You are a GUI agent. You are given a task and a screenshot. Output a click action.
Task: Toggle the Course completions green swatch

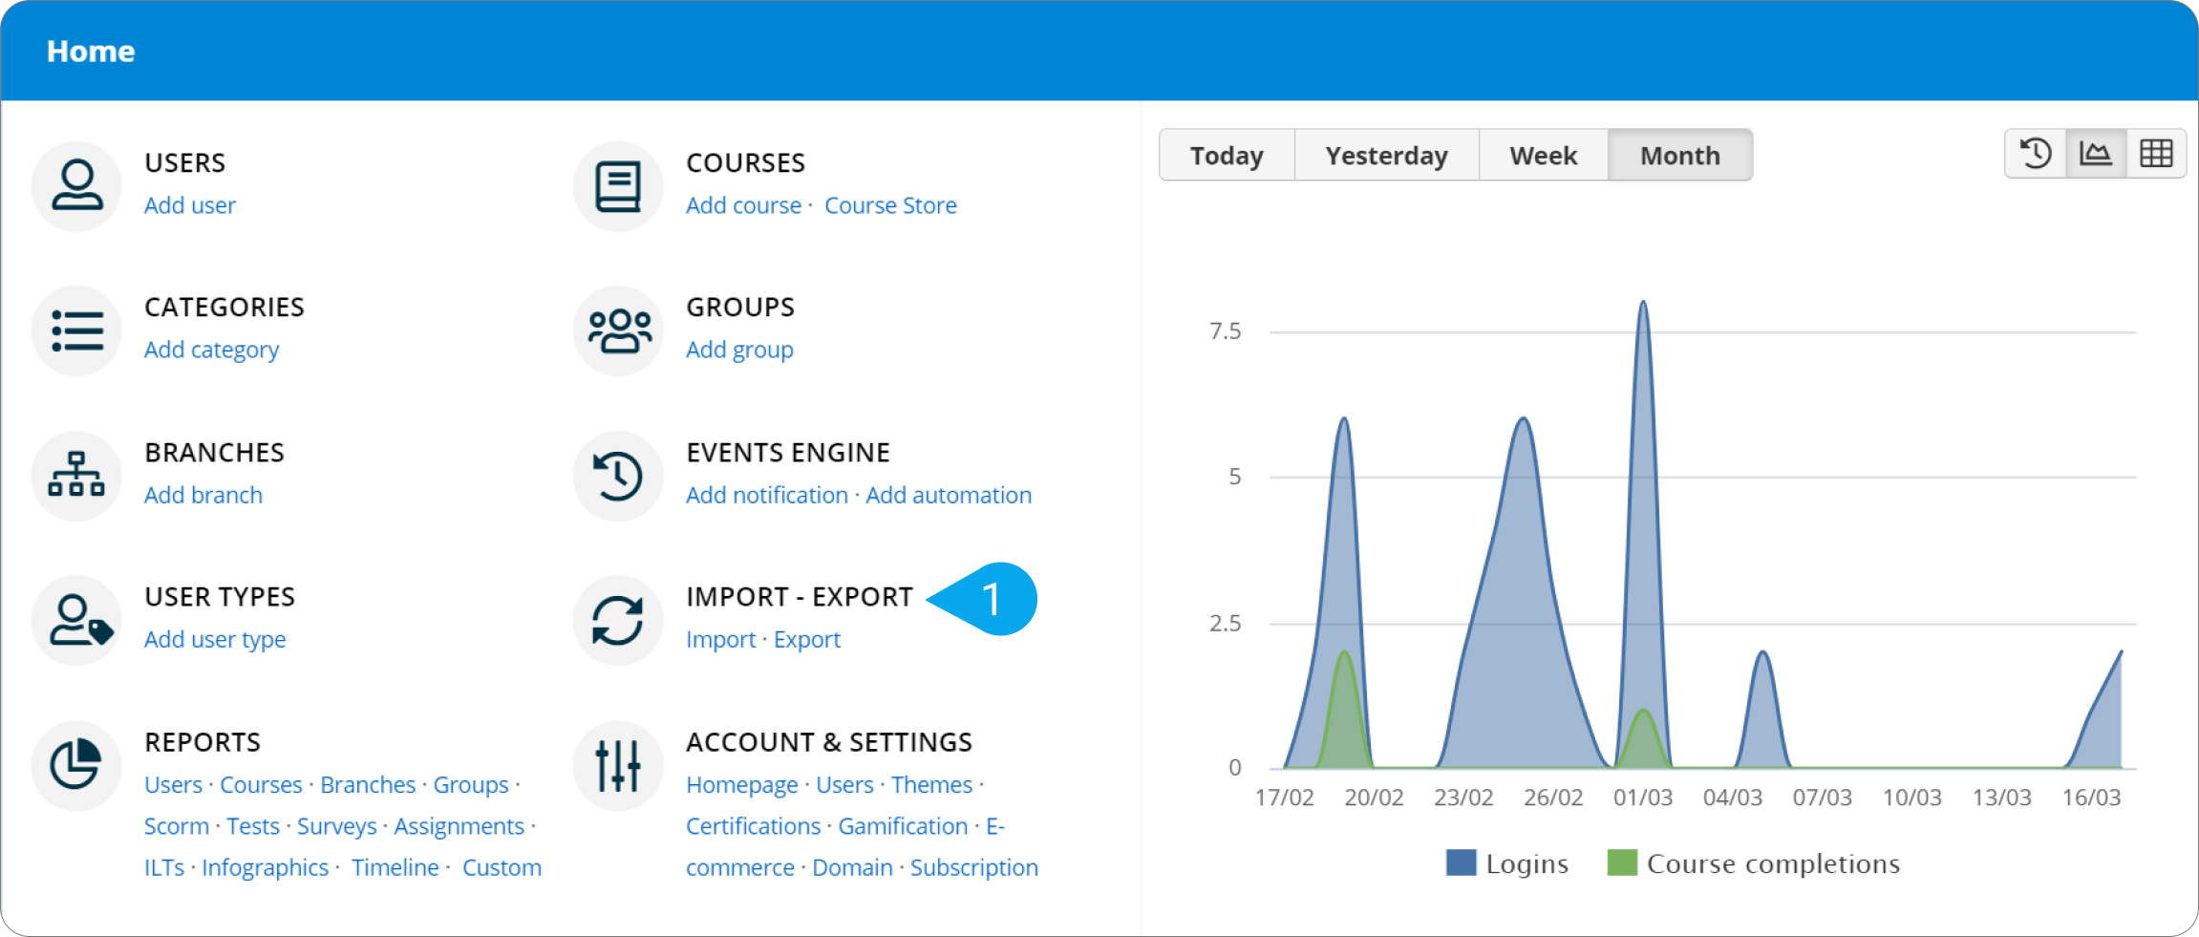[x=1622, y=862]
